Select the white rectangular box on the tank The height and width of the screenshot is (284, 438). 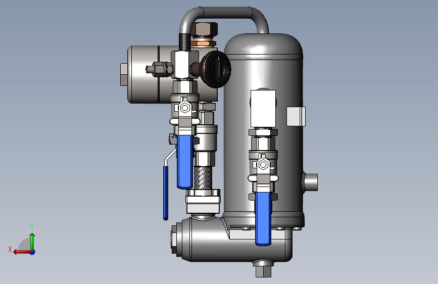click(x=263, y=109)
